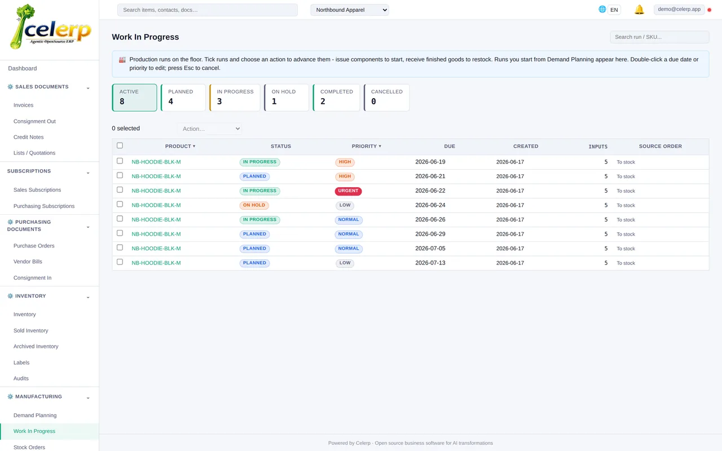Viewport: 722px width, 451px height.
Task: Open Sales Subscriptions page
Action: click(x=37, y=190)
